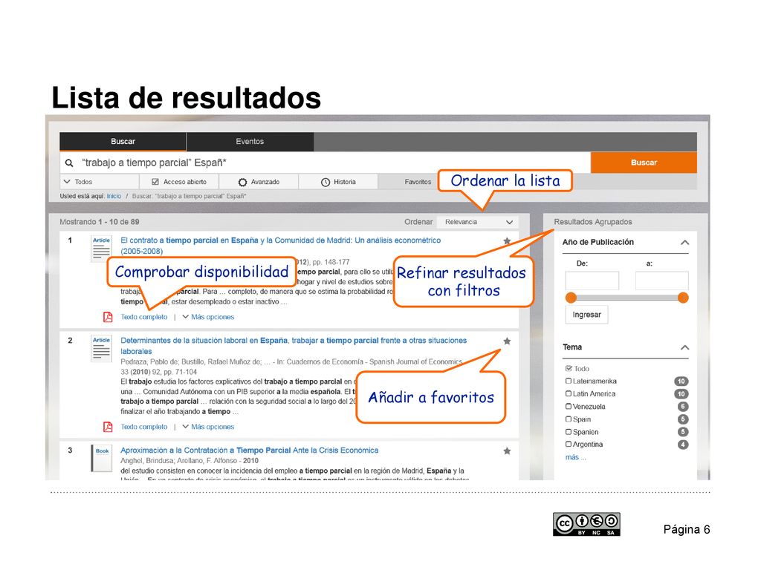Screen dimensions: 761x570
Task: Grab the right year range slider handle
Action: pyautogui.click(x=683, y=298)
